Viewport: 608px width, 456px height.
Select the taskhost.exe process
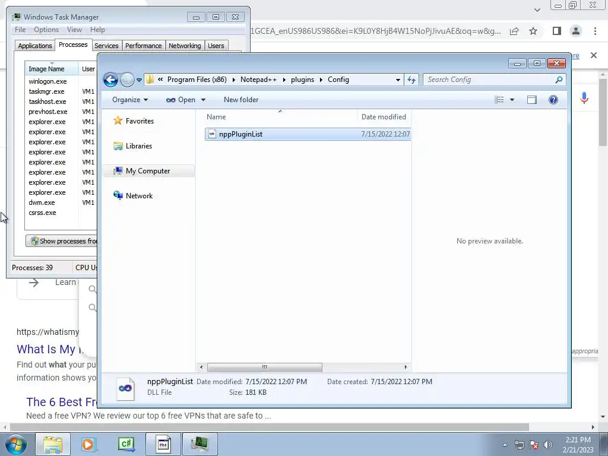coord(47,102)
